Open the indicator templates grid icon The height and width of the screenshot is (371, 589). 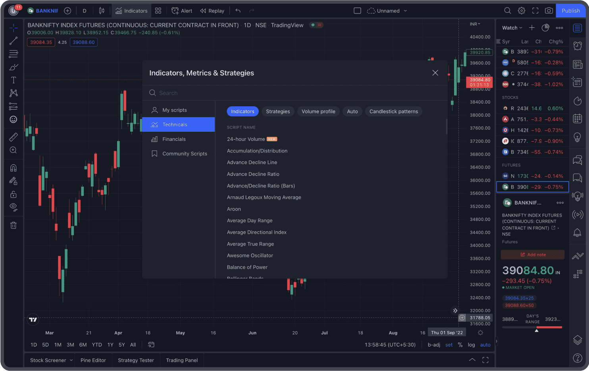(158, 11)
